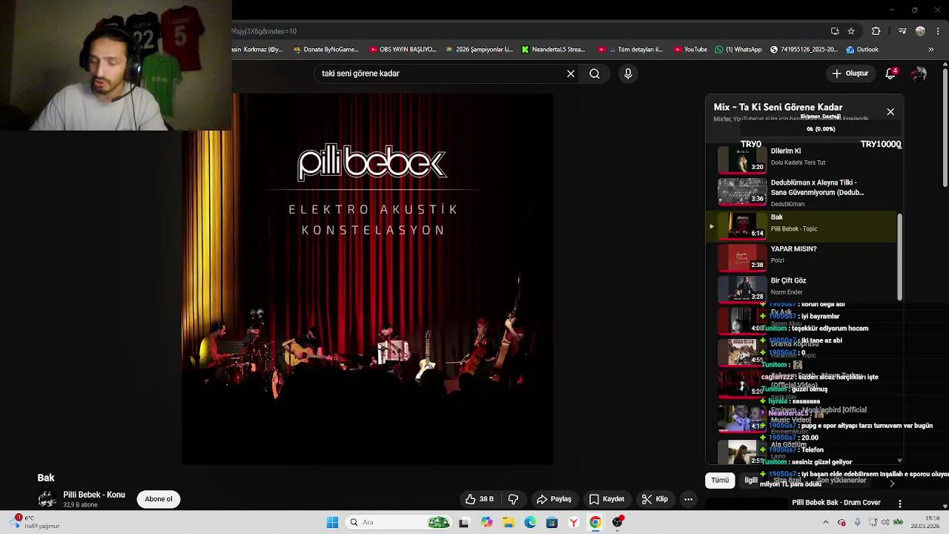Dislike the video with thumbs down

tap(513, 499)
